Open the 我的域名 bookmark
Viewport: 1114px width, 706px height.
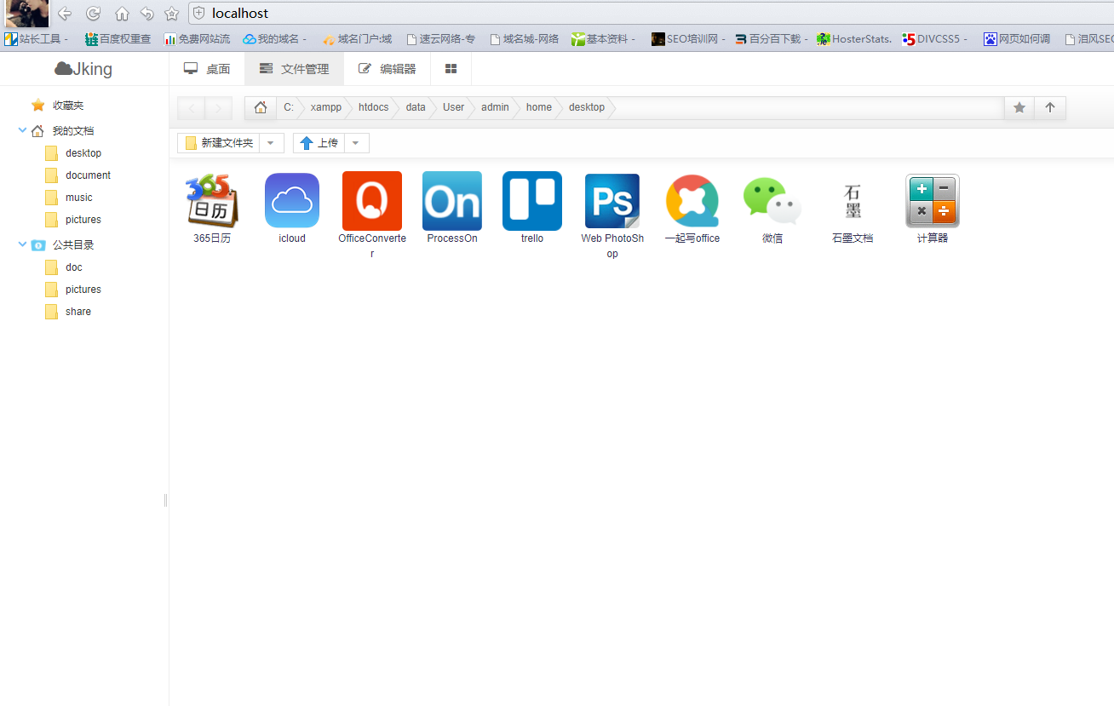274,39
